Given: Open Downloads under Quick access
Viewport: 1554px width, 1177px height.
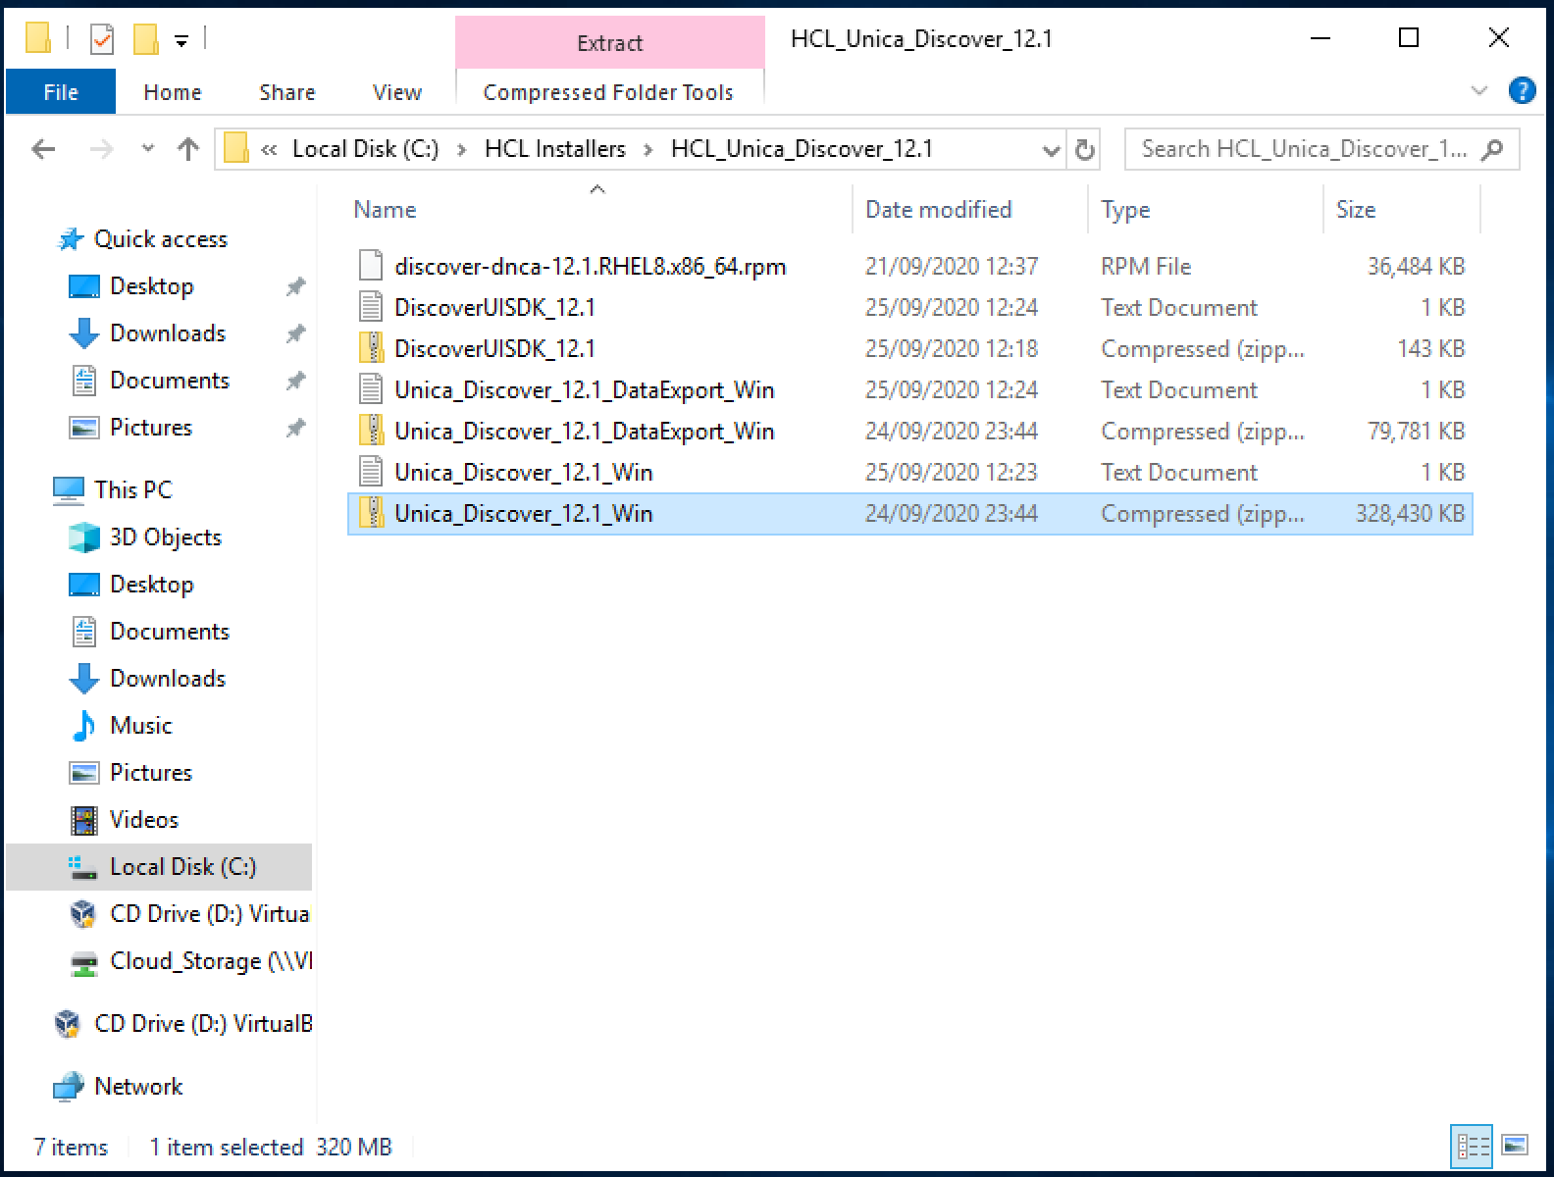Looking at the screenshot, I should click(167, 333).
